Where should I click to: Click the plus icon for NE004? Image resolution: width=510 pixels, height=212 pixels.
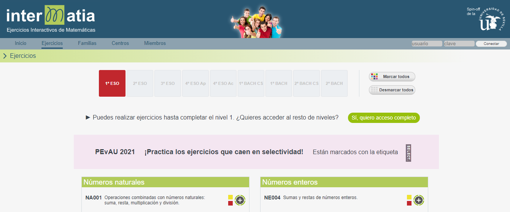(x=419, y=200)
